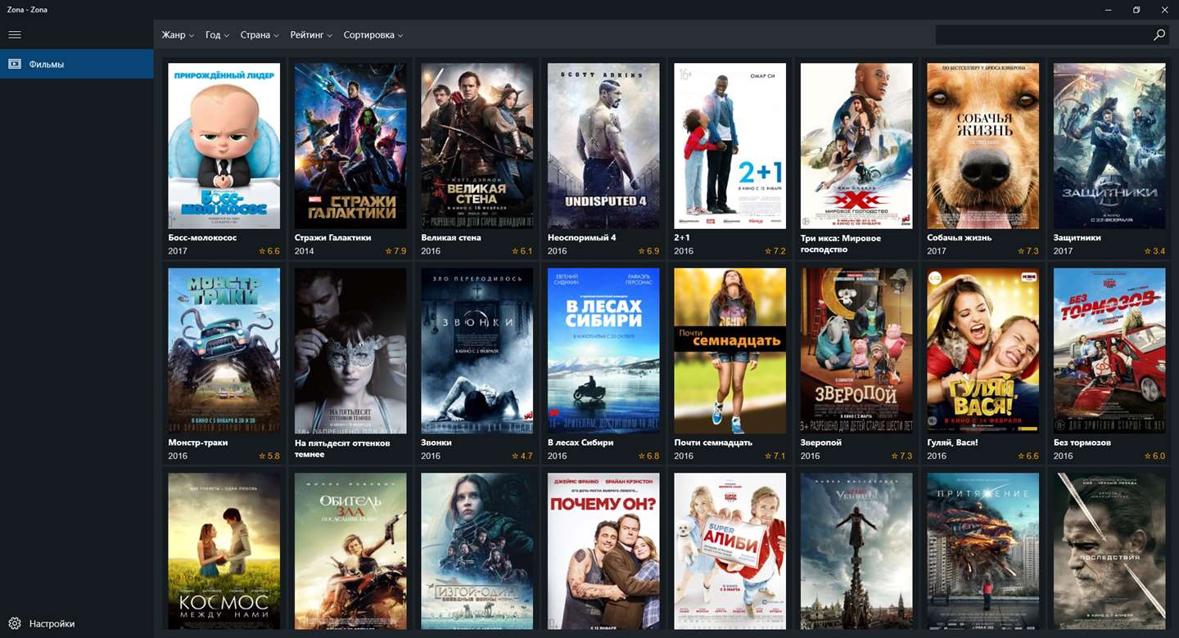
Task: Open the Почему он? poster
Action: (603, 551)
